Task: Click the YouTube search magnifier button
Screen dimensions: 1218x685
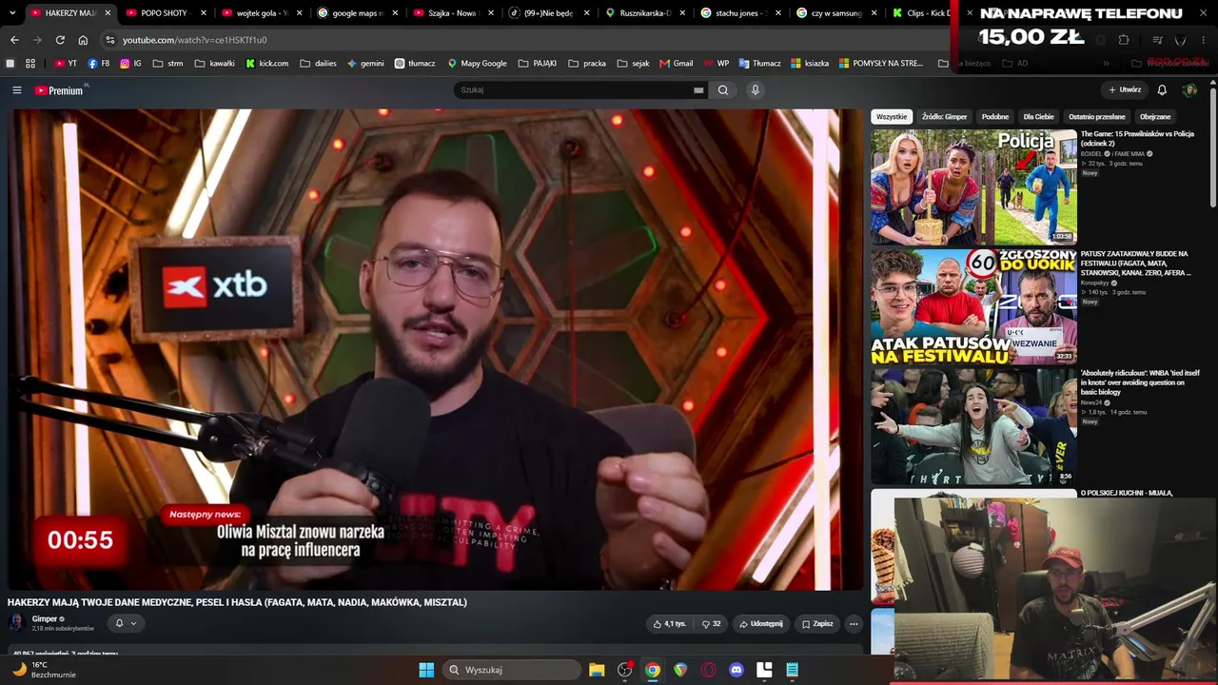Action: [723, 90]
